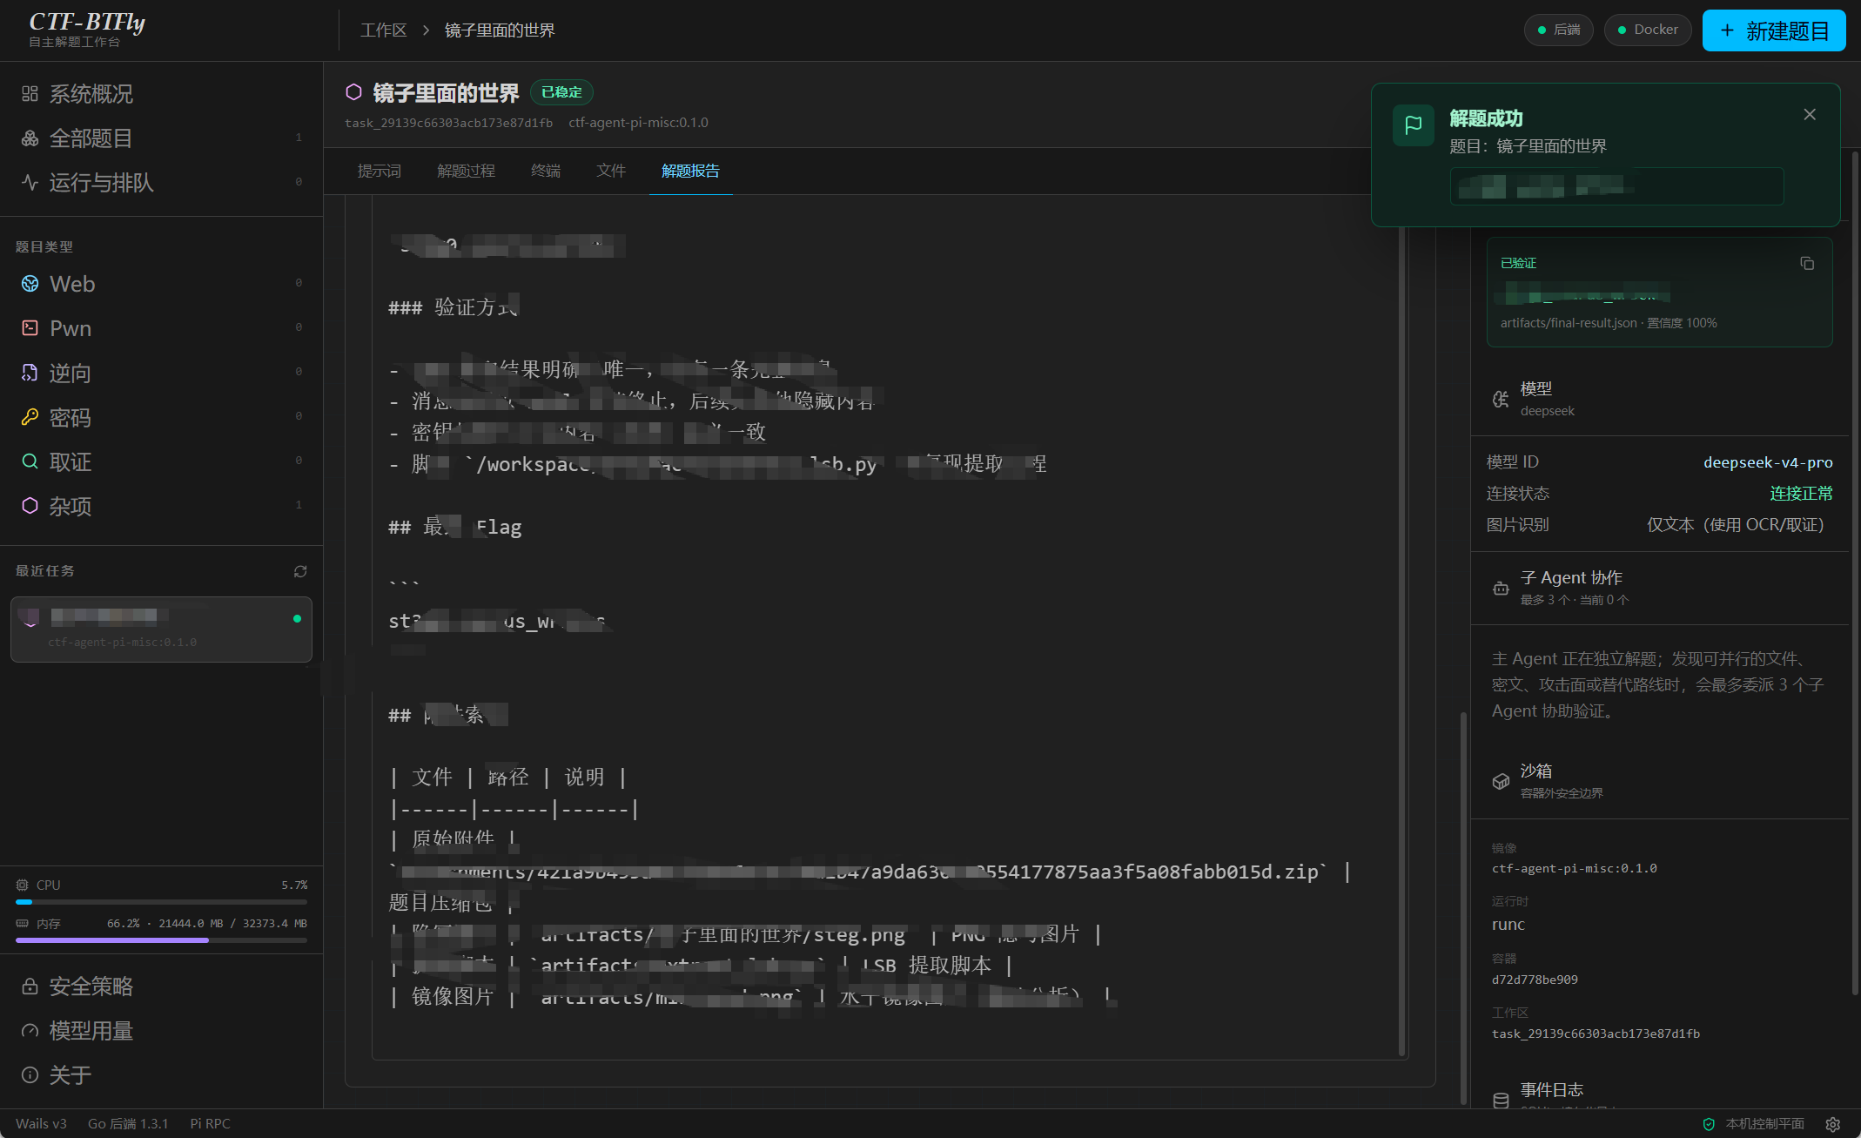Click Pi RPC status entry
This screenshot has height=1138, width=1861.
pos(211,1124)
